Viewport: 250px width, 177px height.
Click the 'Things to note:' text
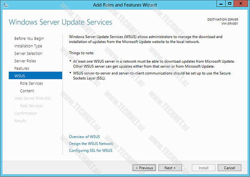[x=82, y=53]
